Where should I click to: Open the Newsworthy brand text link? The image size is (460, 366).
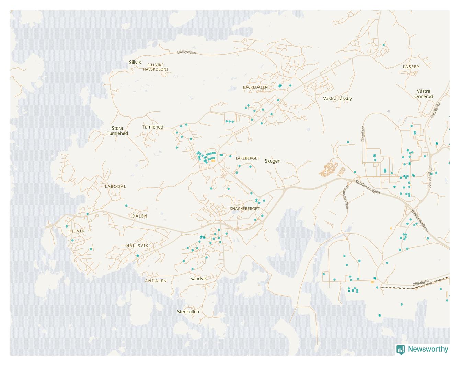(x=428, y=349)
